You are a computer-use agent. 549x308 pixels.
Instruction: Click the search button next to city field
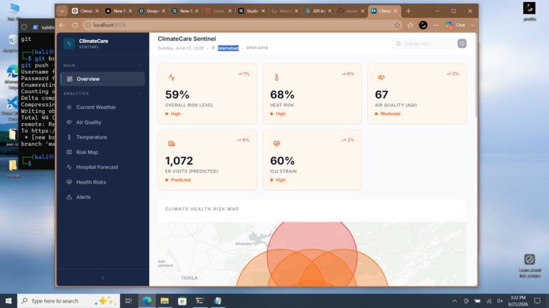(462, 44)
